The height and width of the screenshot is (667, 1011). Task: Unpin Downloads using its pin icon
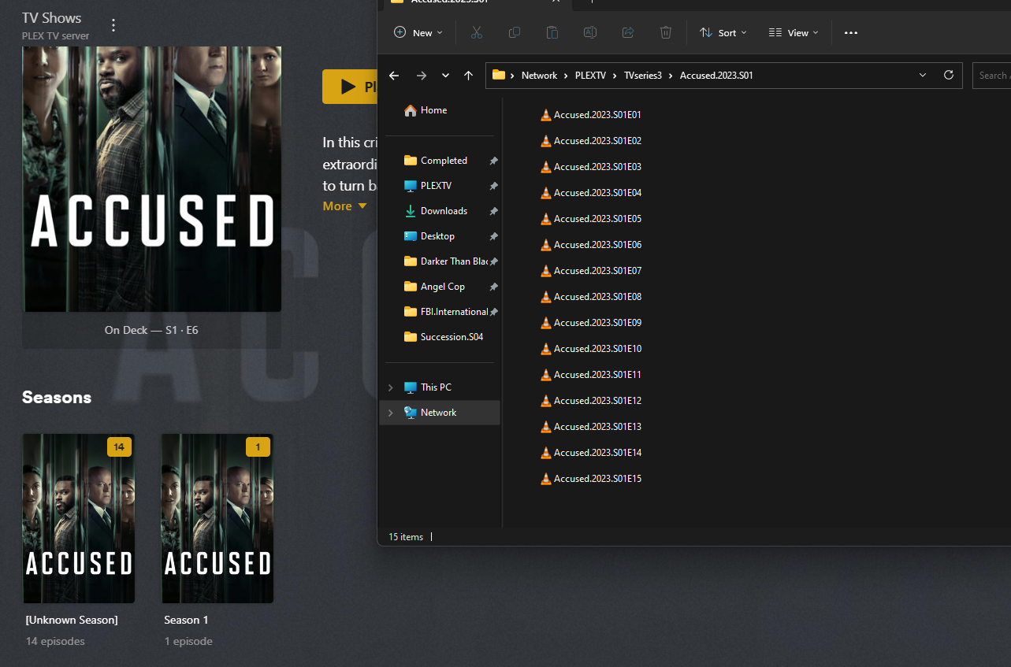click(x=493, y=211)
